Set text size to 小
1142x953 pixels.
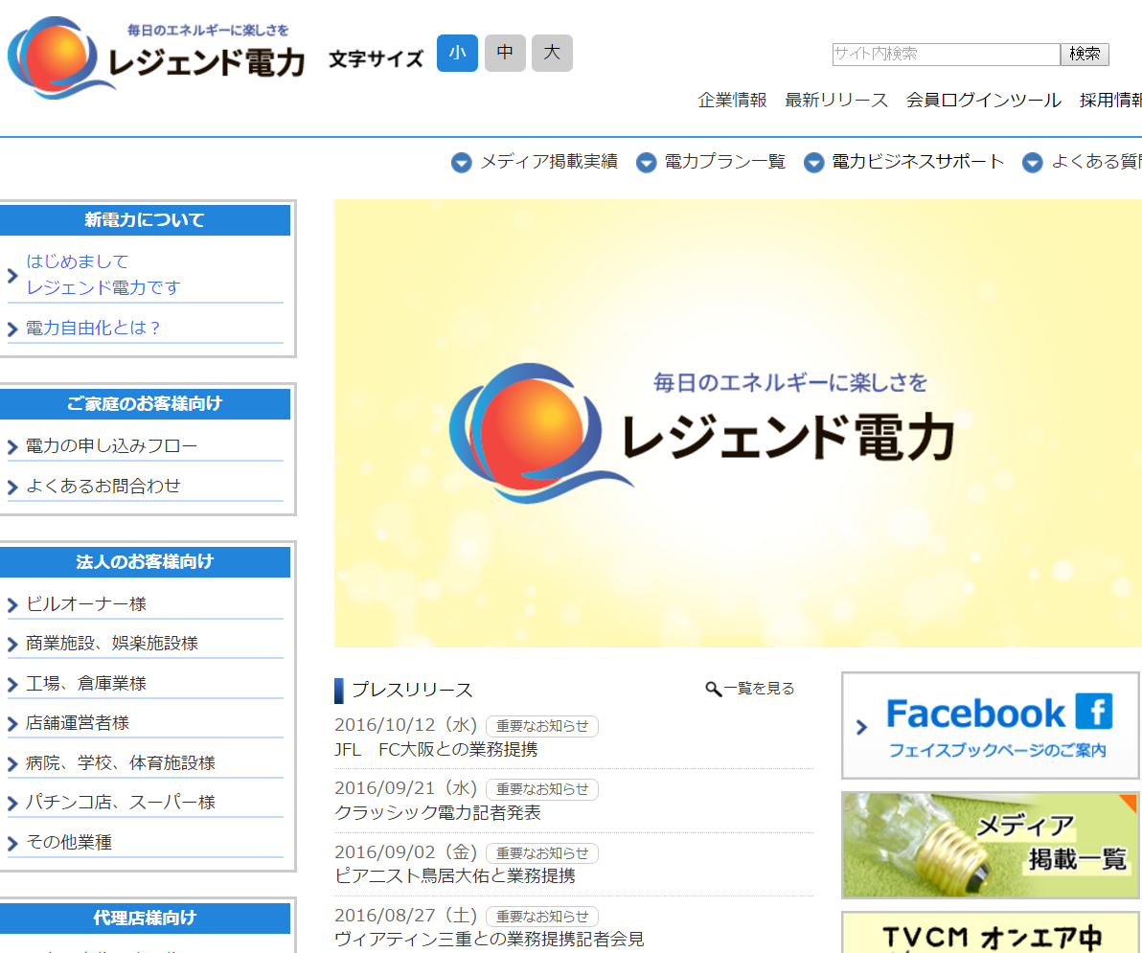[x=457, y=53]
